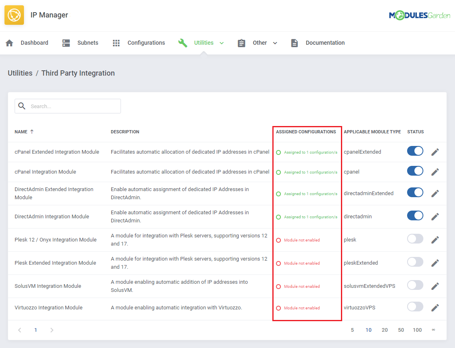
Task: Enable the solusvmExtendedVPS module toggle
Action: 415,285
